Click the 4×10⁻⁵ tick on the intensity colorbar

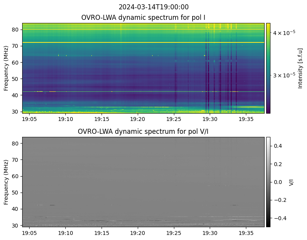284,33
